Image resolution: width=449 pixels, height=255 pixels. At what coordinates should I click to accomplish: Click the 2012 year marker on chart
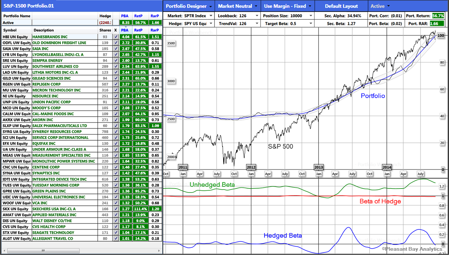251,167
